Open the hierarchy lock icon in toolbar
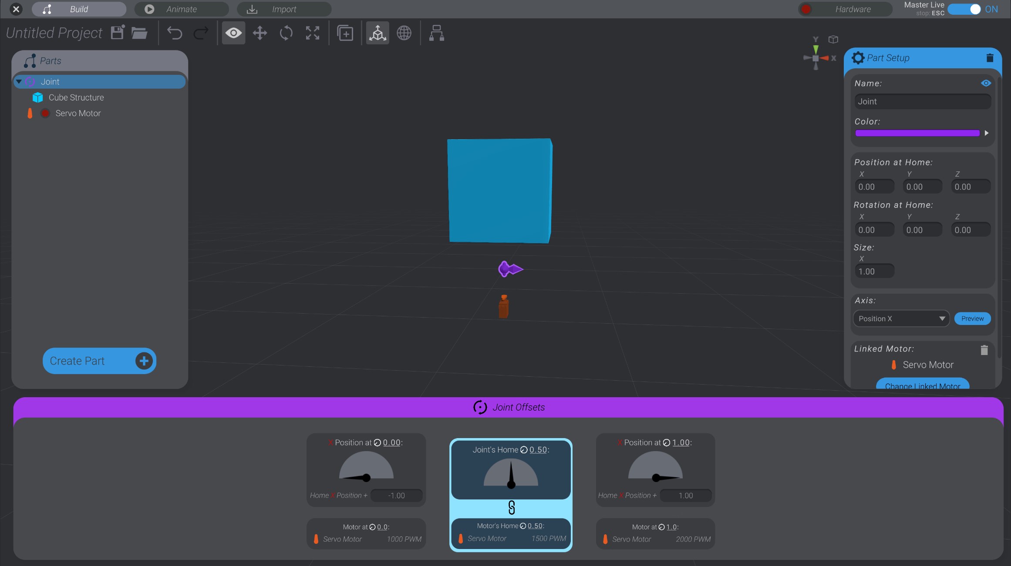1011x566 pixels. 436,33
